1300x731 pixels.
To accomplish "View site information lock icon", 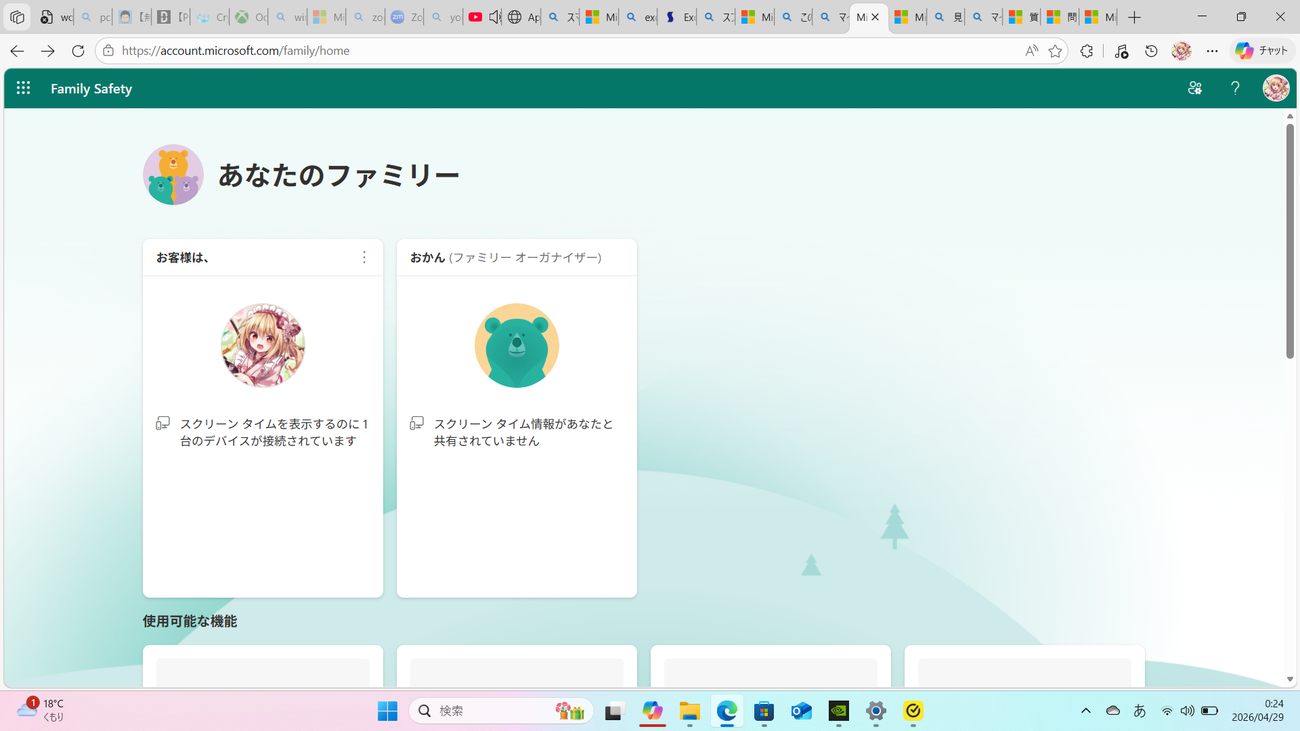I will pyautogui.click(x=108, y=51).
